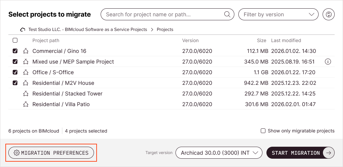Sort by Last modified column header
Image resolution: width=343 pixels, height=167 pixels.
286,41
